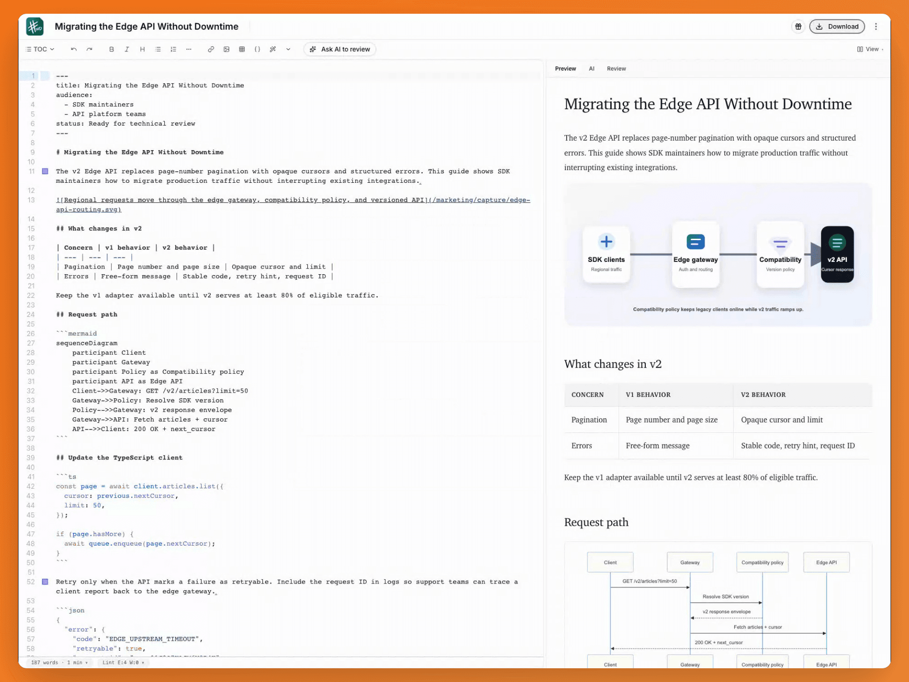Viewport: 909px width, 682px height.
Task: Click the magic wand tool
Action: pos(273,49)
